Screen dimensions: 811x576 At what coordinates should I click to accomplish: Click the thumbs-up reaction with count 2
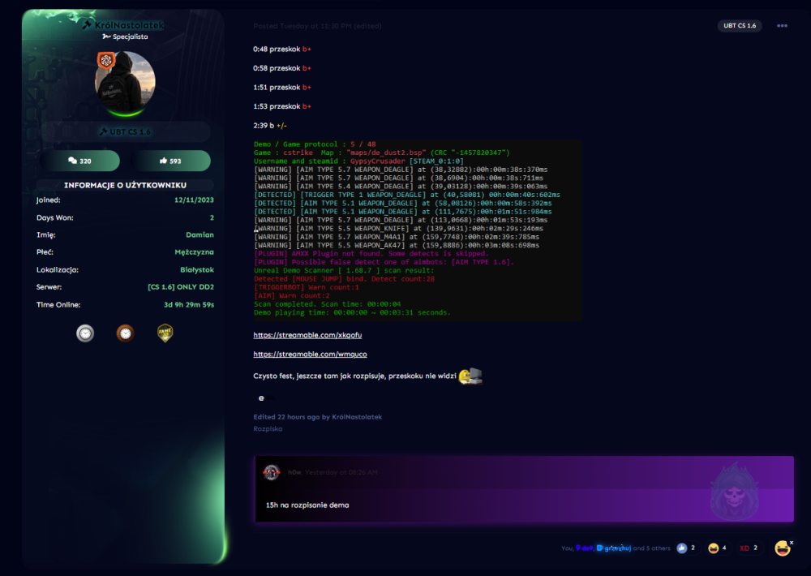point(688,548)
